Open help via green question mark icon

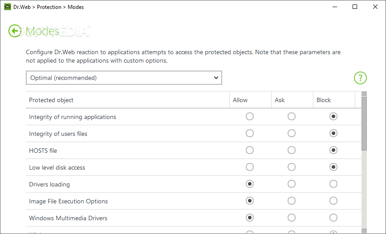pyautogui.click(x=360, y=78)
